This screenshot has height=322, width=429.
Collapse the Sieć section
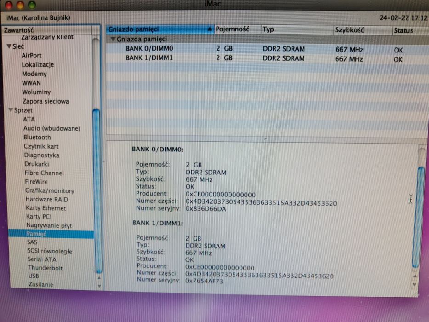(9, 46)
